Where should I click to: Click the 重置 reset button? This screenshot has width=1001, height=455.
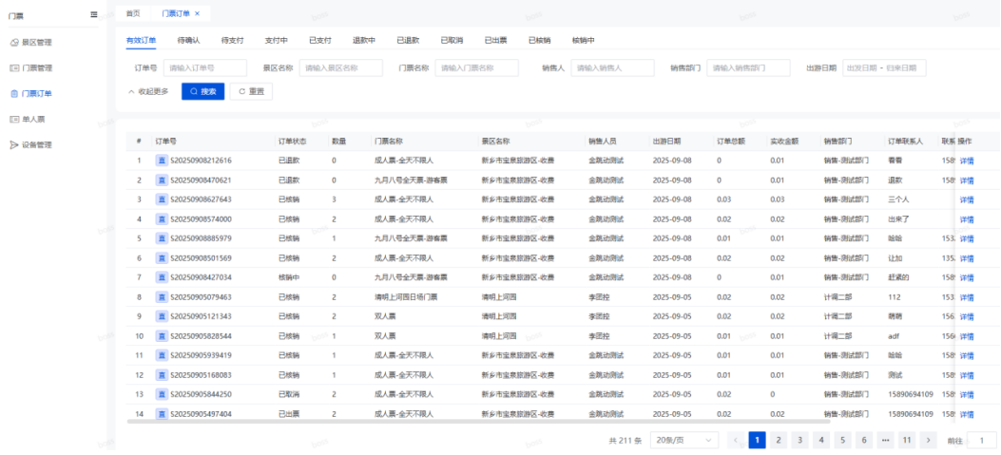click(251, 91)
